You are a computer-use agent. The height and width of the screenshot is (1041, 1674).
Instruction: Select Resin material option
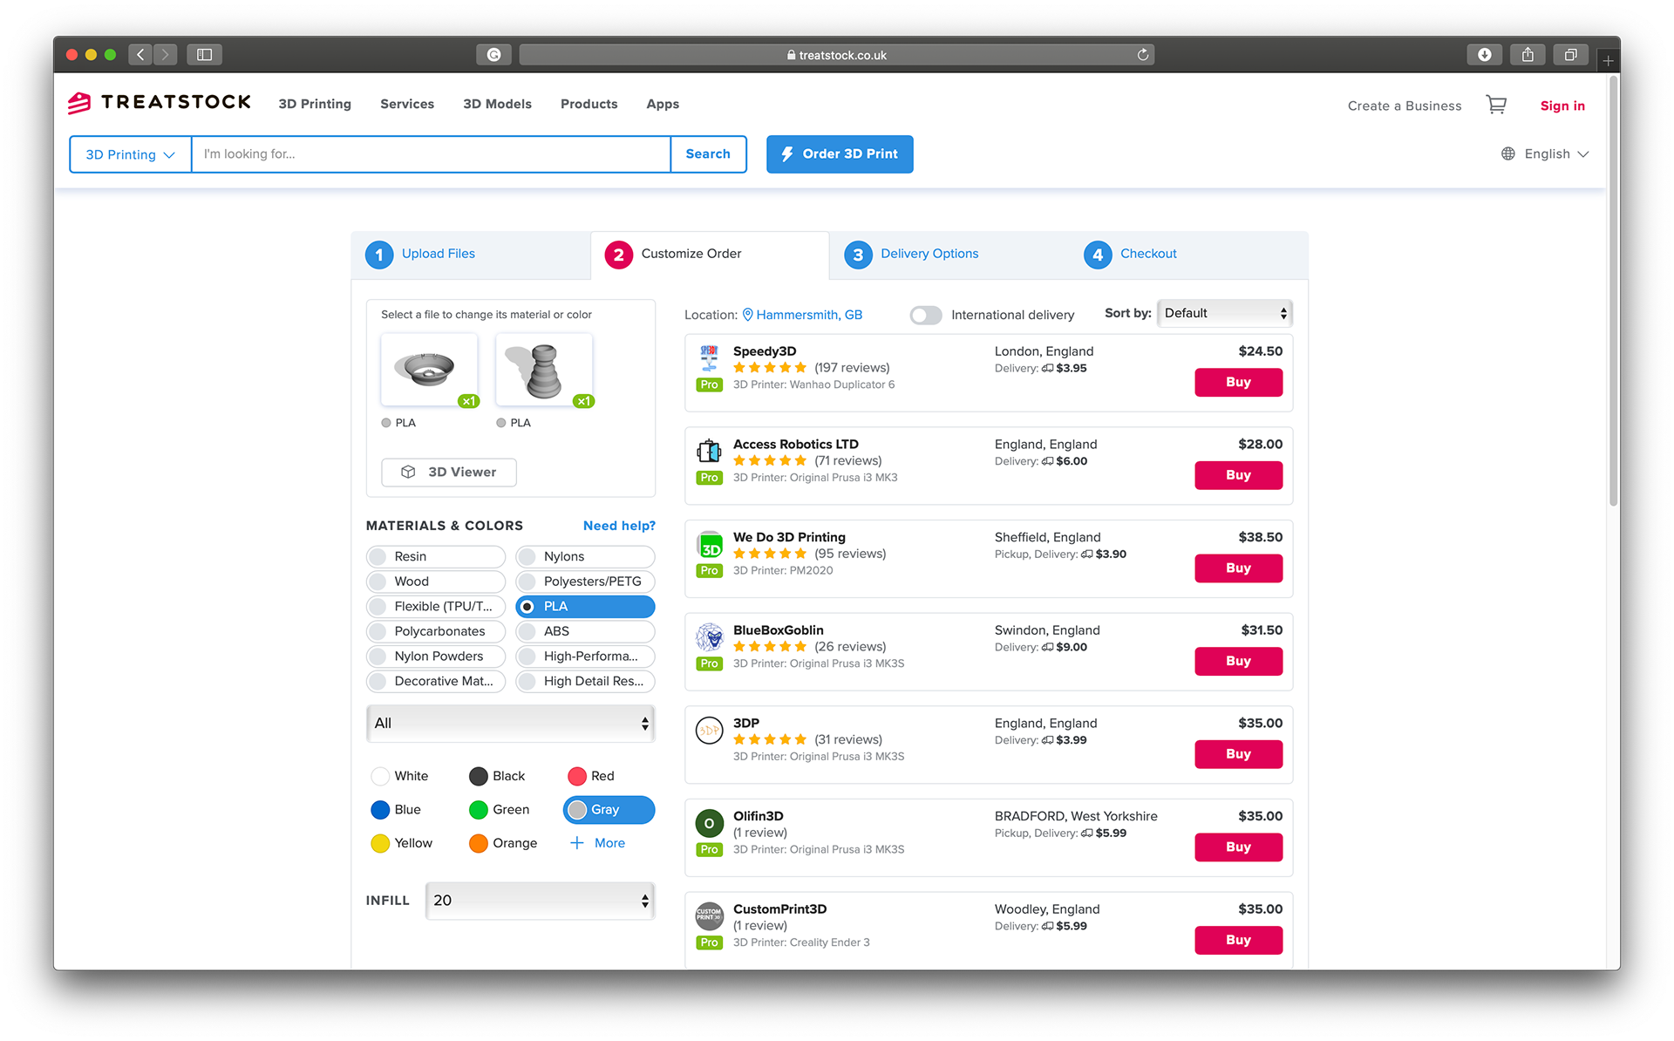point(436,557)
